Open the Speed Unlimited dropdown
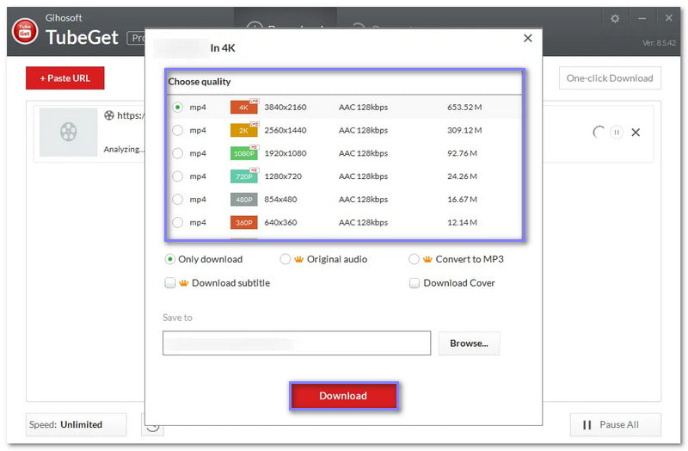Viewport: 688px width, 451px height. click(x=77, y=424)
